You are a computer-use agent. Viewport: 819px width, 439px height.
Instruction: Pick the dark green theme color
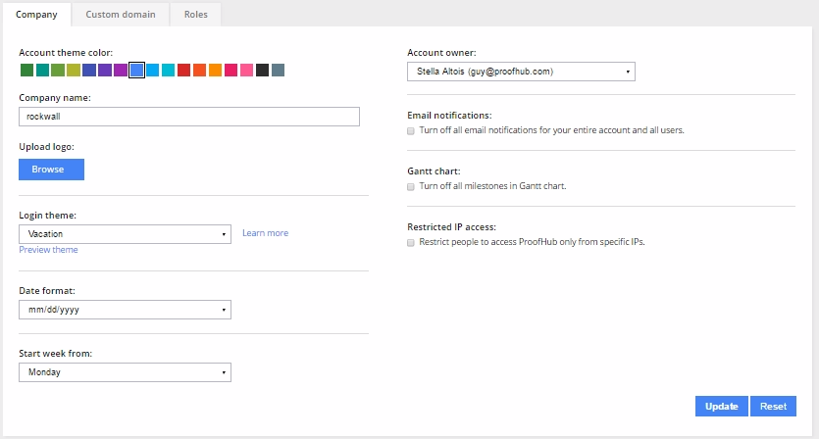pos(26,70)
